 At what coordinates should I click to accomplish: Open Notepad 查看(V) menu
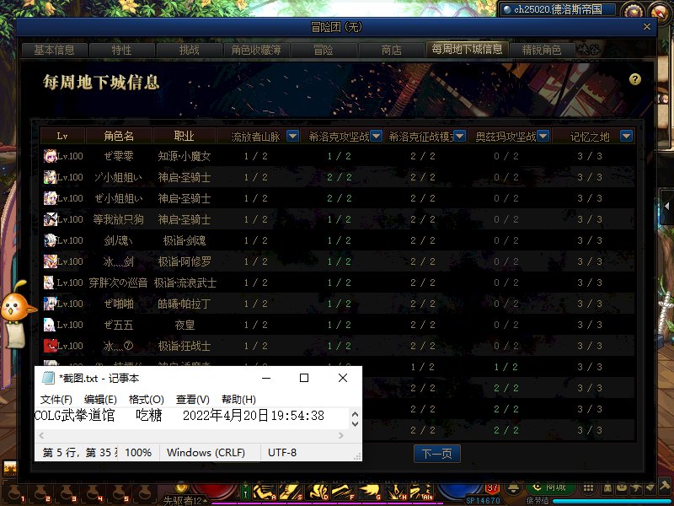(x=193, y=399)
